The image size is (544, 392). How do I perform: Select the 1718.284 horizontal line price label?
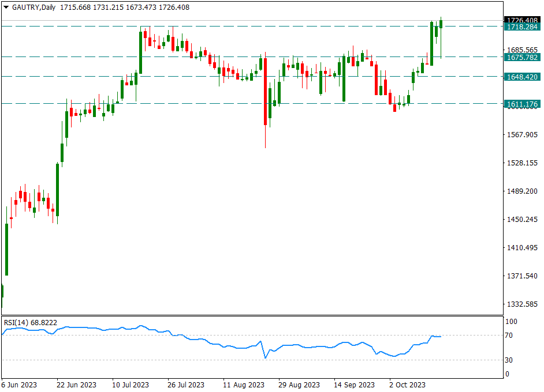pos(522,27)
